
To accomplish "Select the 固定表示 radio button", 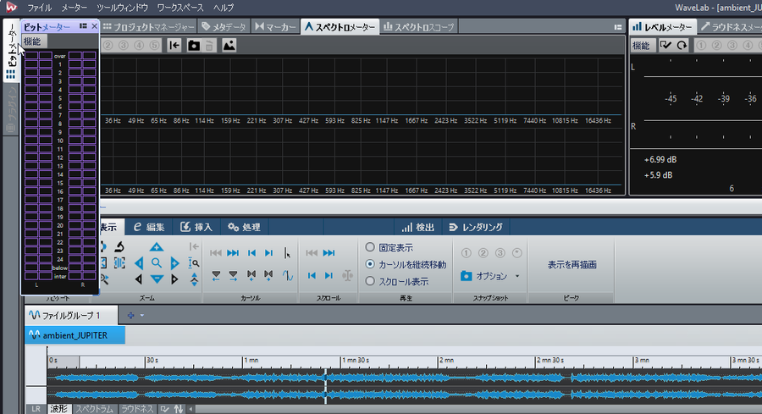I will tap(370, 247).
